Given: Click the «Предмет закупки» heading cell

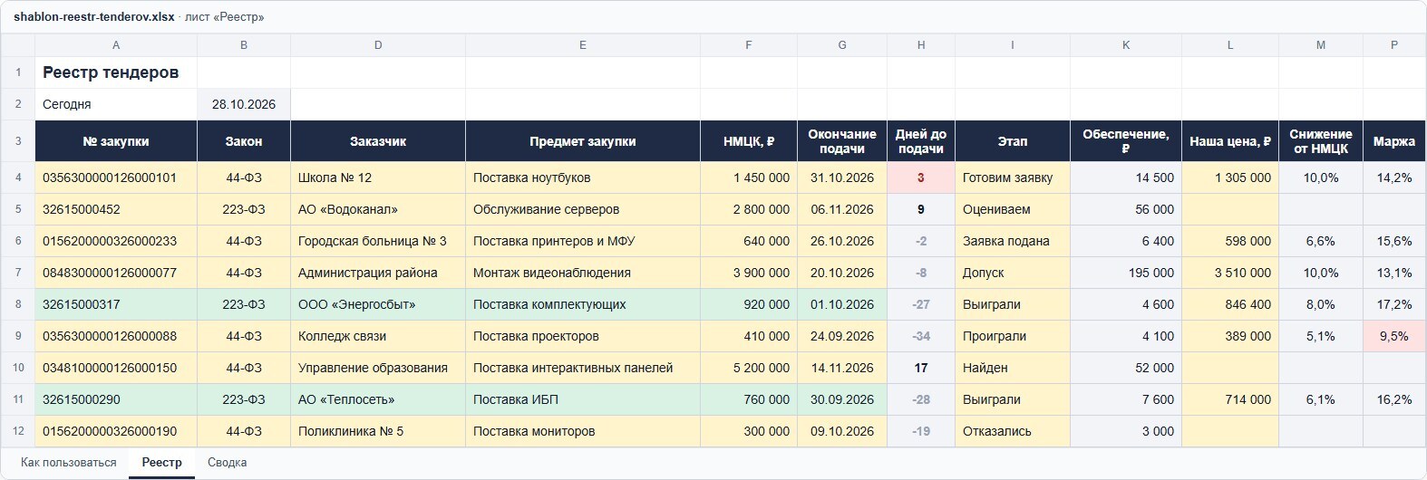Looking at the screenshot, I should point(583,141).
